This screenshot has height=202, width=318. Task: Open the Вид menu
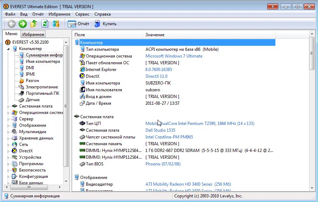point(24,14)
